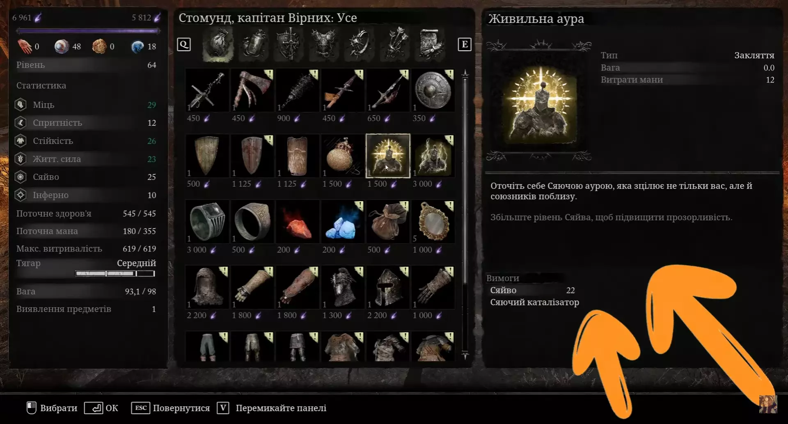The image size is (788, 424).
Task: Select the round shield priced 350
Action: [433, 90]
